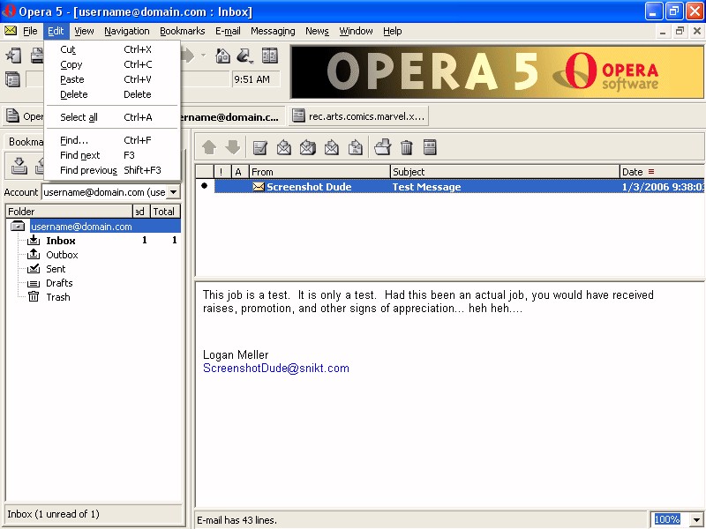Click the move to folder icon
Screen dimensions: 706x529
(x=382, y=147)
